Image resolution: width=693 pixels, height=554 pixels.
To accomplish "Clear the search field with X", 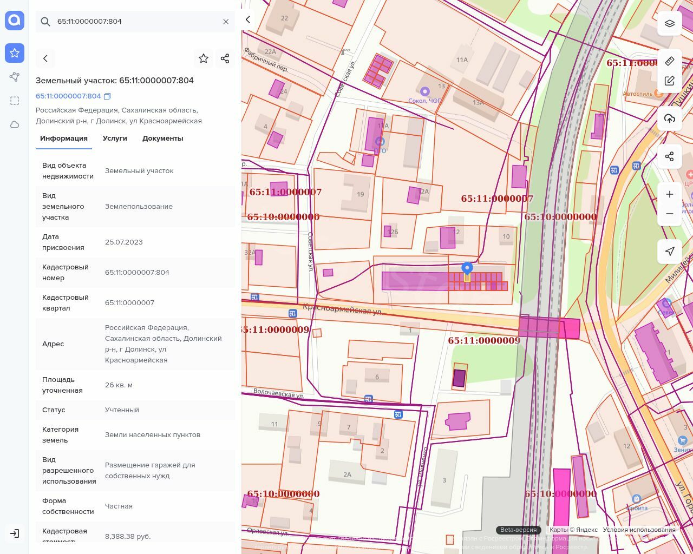I will pyautogui.click(x=226, y=22).
